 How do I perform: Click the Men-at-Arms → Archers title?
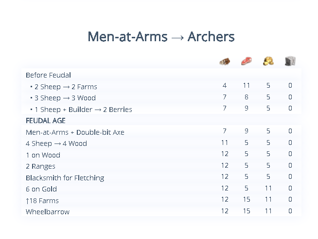[x=161, y=36]
